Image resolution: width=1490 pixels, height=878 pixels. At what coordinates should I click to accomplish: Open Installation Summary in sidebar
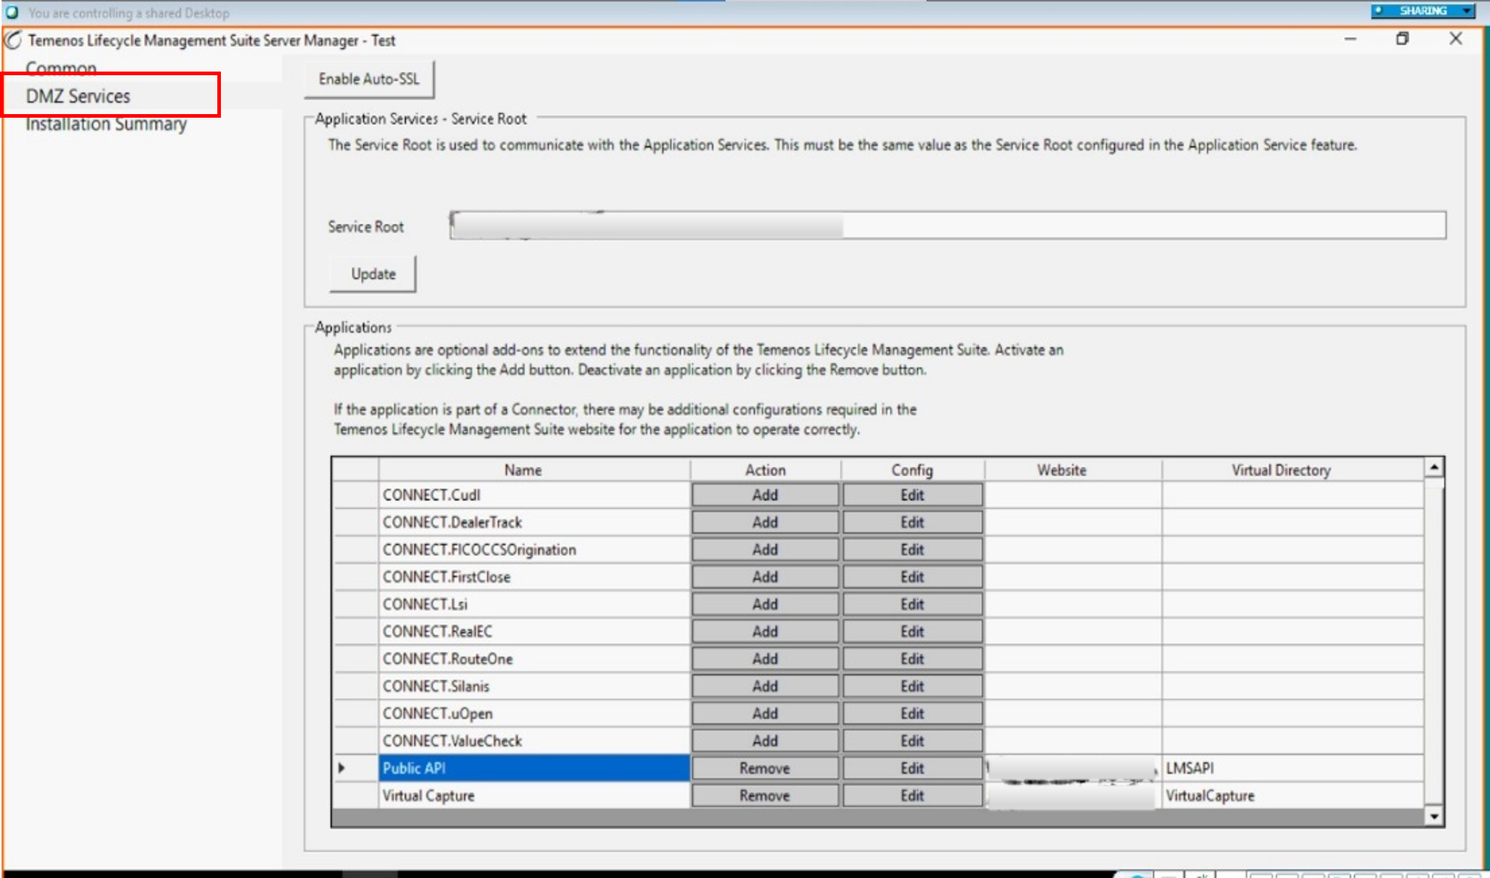pos(106,123)
